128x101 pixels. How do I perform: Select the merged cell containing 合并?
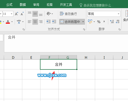coord(59,64)
